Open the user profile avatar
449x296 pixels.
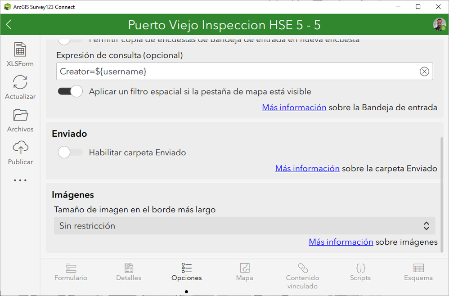click(439, 25)
